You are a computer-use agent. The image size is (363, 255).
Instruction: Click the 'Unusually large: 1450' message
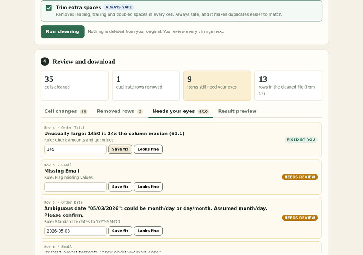pos(114,134)
